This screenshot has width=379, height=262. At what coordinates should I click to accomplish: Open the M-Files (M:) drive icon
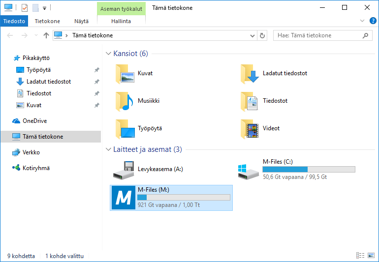[124, 198]
